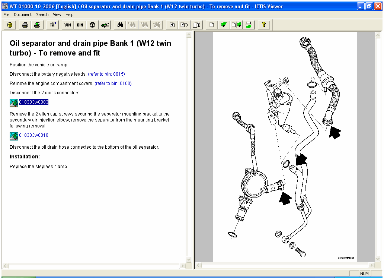The height and width of the screenshot is (278, 384).
Task: Click the thumbnail beside 010303w0003
Action: click(x=13, y=102)
